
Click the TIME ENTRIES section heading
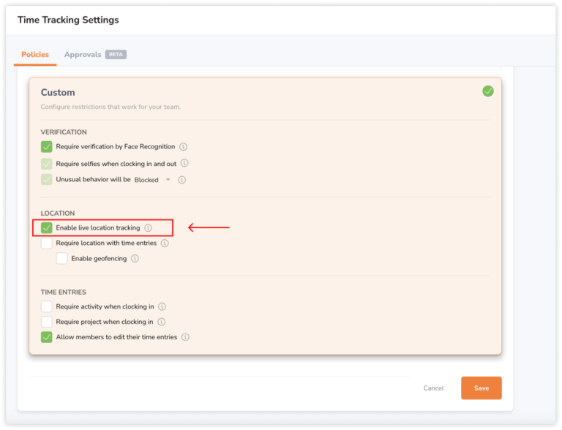pyautogui.click(x=64, y=292)
